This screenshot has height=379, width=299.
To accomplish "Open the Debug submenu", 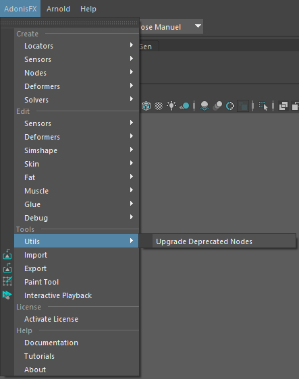I will click(76, 218).
